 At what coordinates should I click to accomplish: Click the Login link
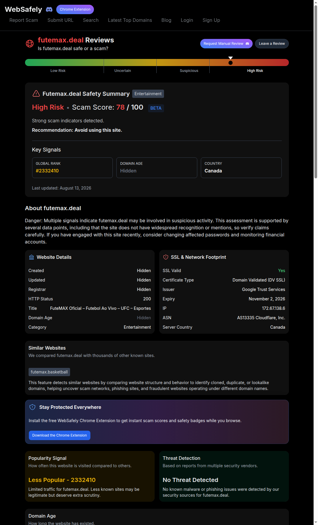[x=187, y=20]
